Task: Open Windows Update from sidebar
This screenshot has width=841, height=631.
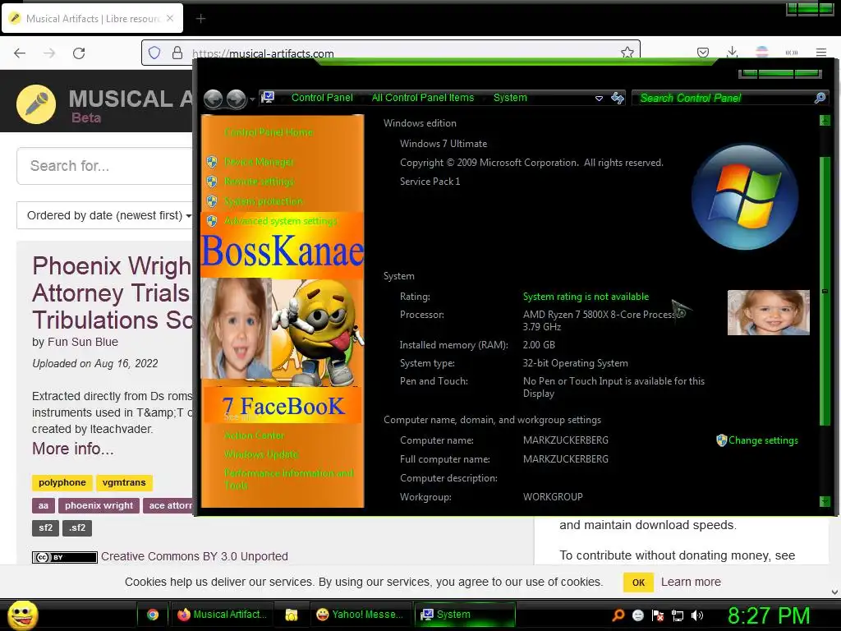Action: (260, 454)
